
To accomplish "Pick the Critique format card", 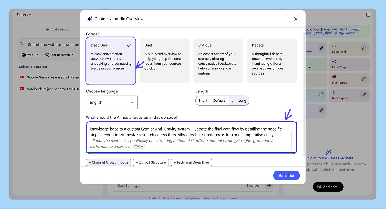I will pyautogui.click(x=218, y=61).
